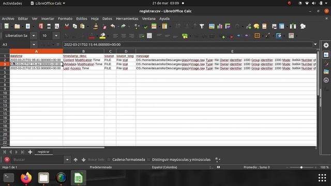Image resolution: width=331 pixels, height=186 pixels.
Task: Expand the font size dropdown
Action: pos(56,36)
